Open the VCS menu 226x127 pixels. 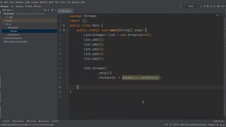69,2
